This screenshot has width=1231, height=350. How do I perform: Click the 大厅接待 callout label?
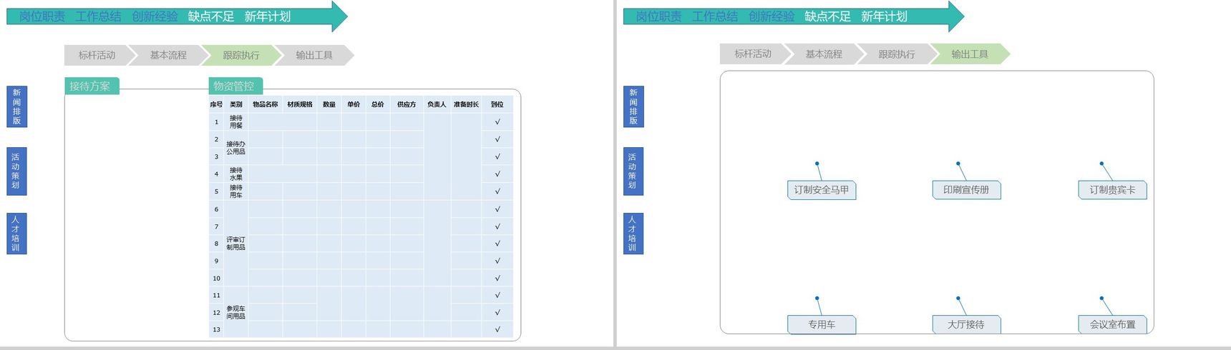click(x=966, y=324)
